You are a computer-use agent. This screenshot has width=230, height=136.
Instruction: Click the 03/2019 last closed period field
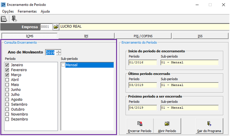pyautogui.click(x=143, y=85)
